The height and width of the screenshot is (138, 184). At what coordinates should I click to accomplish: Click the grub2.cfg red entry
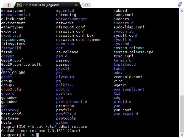[x=11, y=89]
